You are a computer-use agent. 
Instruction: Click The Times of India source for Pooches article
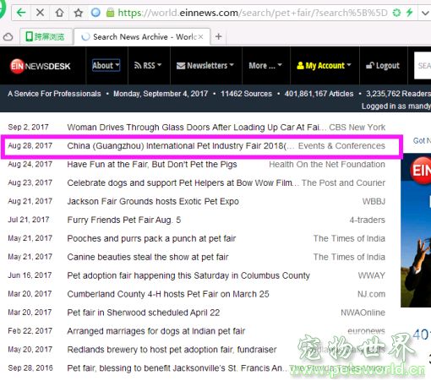[349, 238]
